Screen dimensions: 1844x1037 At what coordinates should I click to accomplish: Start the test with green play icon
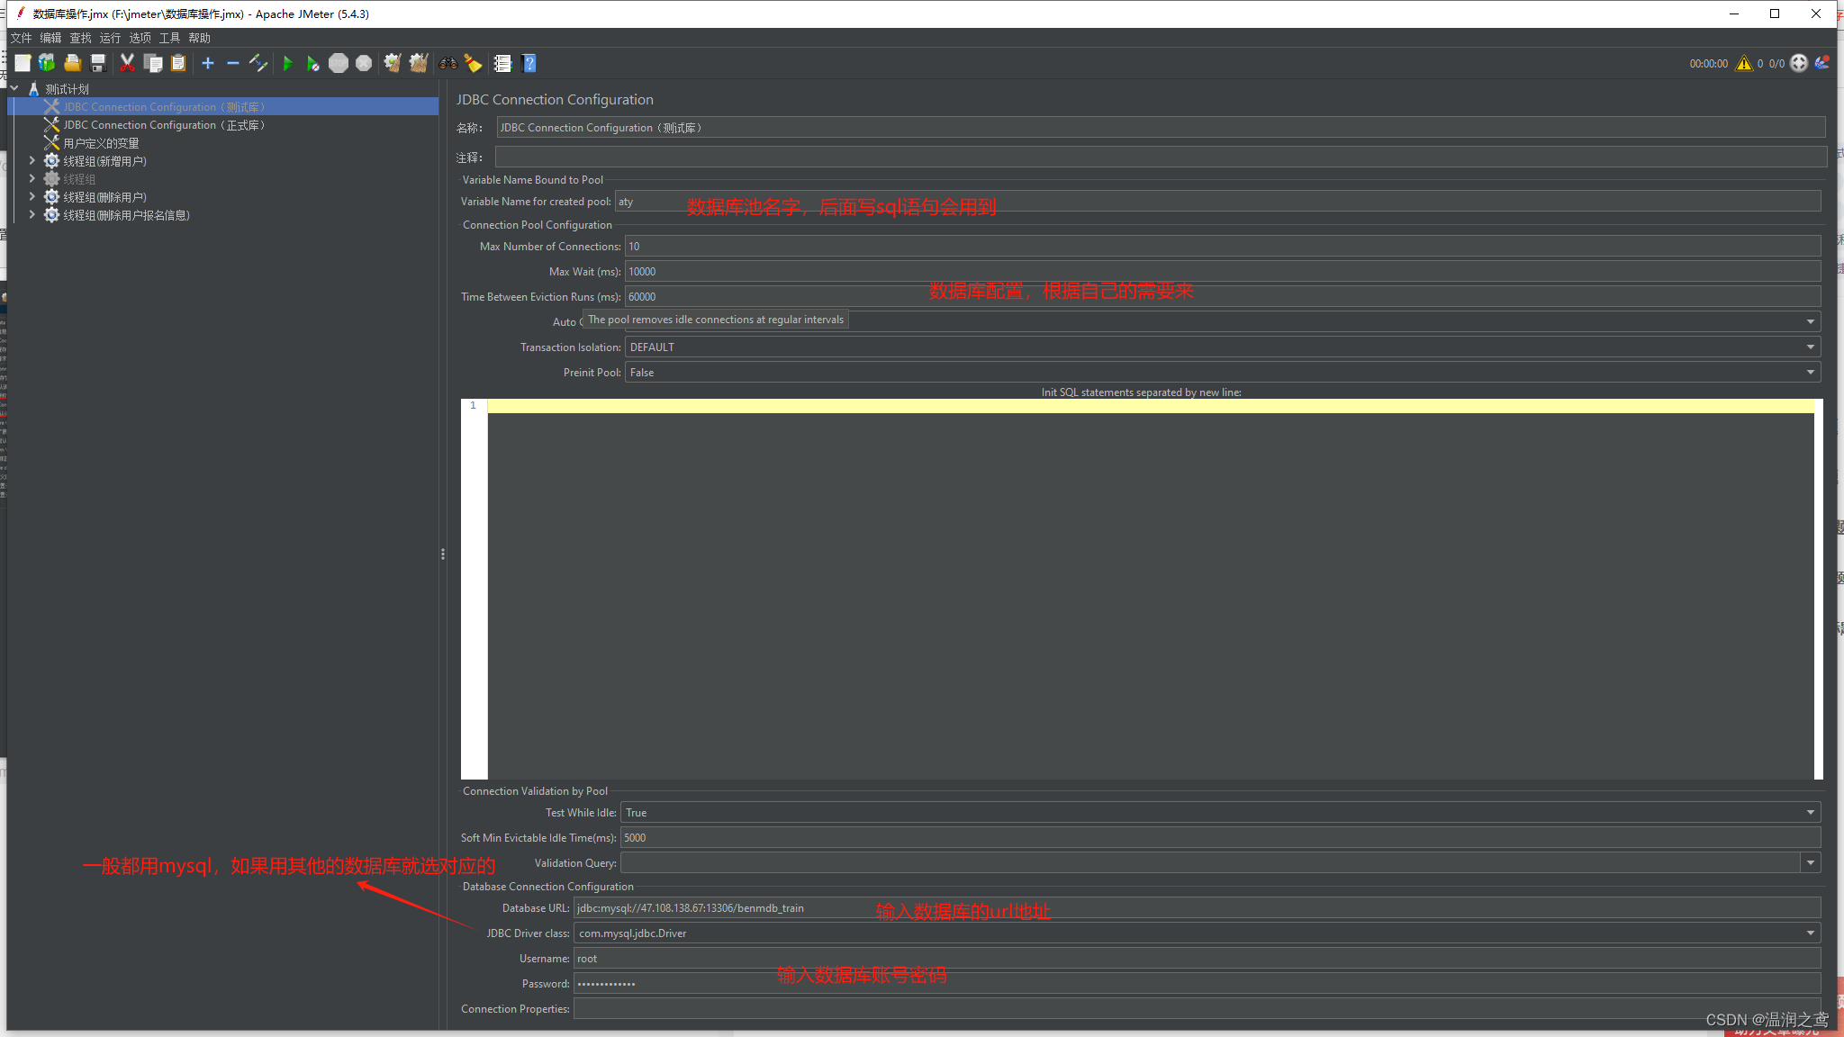click(x=287, y=63)
